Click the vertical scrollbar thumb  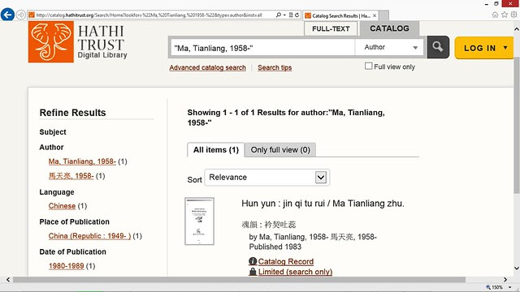(517, 124)
